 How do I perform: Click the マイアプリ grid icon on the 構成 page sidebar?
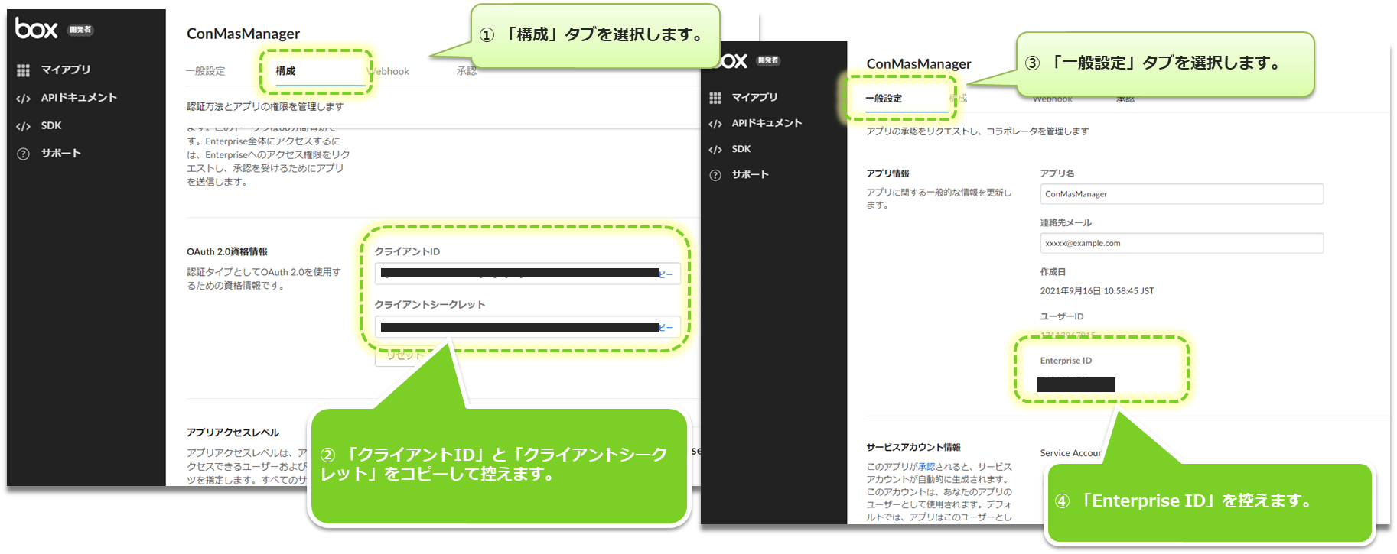click(24, 70)
